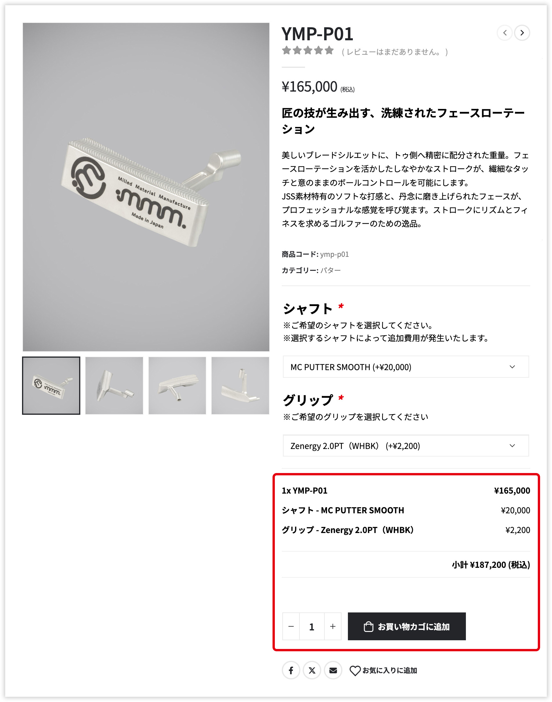The height and width of the screenshot is (702, 552).
Task: Share product on Facebook
Action: tap(291, 670)
